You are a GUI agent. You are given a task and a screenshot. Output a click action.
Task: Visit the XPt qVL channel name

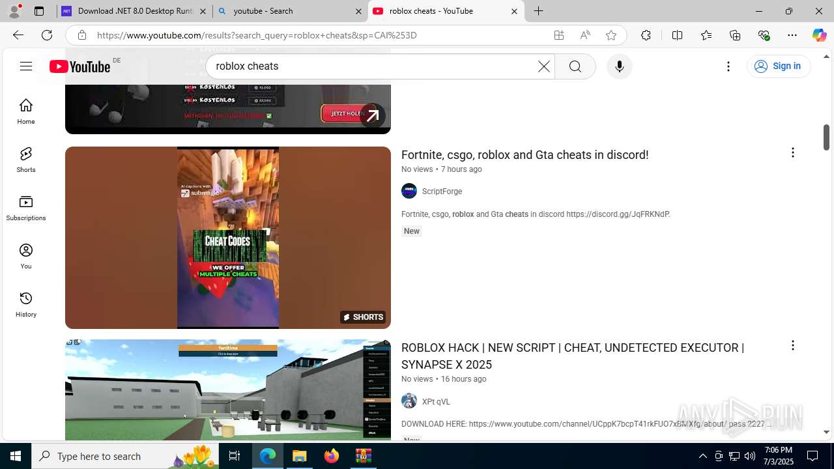point(436,402)
